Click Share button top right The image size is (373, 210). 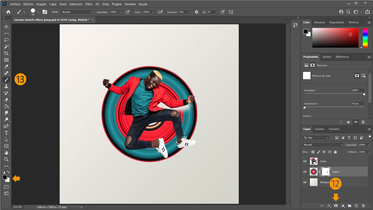[x=368, y=12]
